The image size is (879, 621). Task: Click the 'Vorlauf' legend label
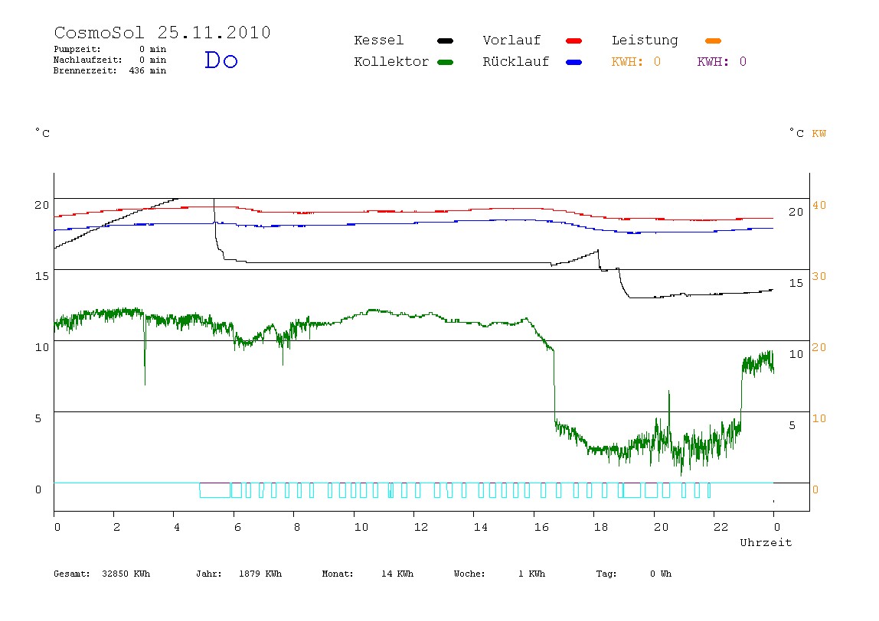(511, 41)
